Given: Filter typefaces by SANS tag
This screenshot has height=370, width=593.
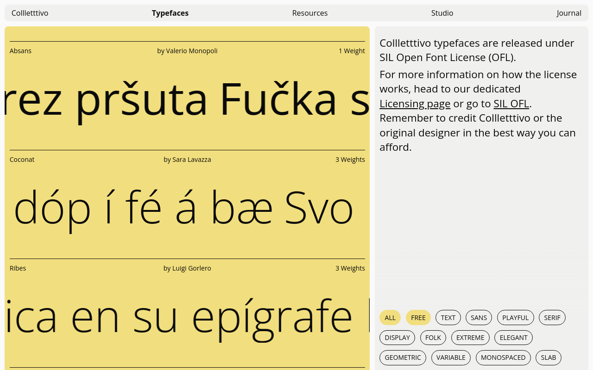Looking at the screenshot, I should [479, 318].
